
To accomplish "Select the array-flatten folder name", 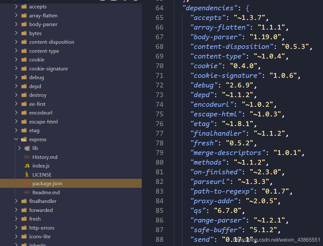I will click(x=43, y=16).
